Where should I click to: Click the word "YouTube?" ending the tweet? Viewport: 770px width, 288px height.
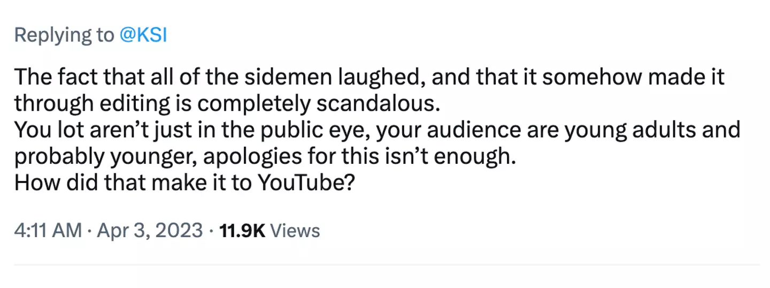click(306, 184)
